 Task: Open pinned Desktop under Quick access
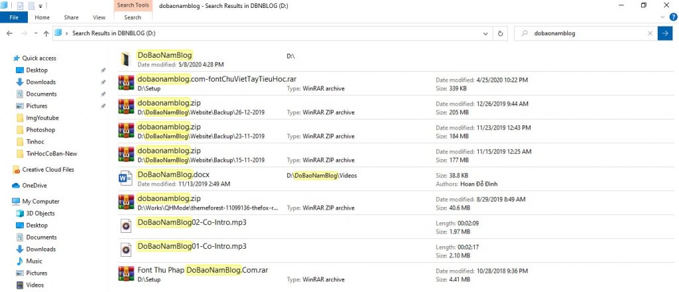pyautogui.click(x=37, y=70)
